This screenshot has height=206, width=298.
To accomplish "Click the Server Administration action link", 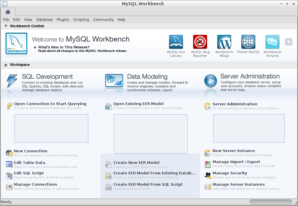I will pyautogui.click(x=235, y=104).
